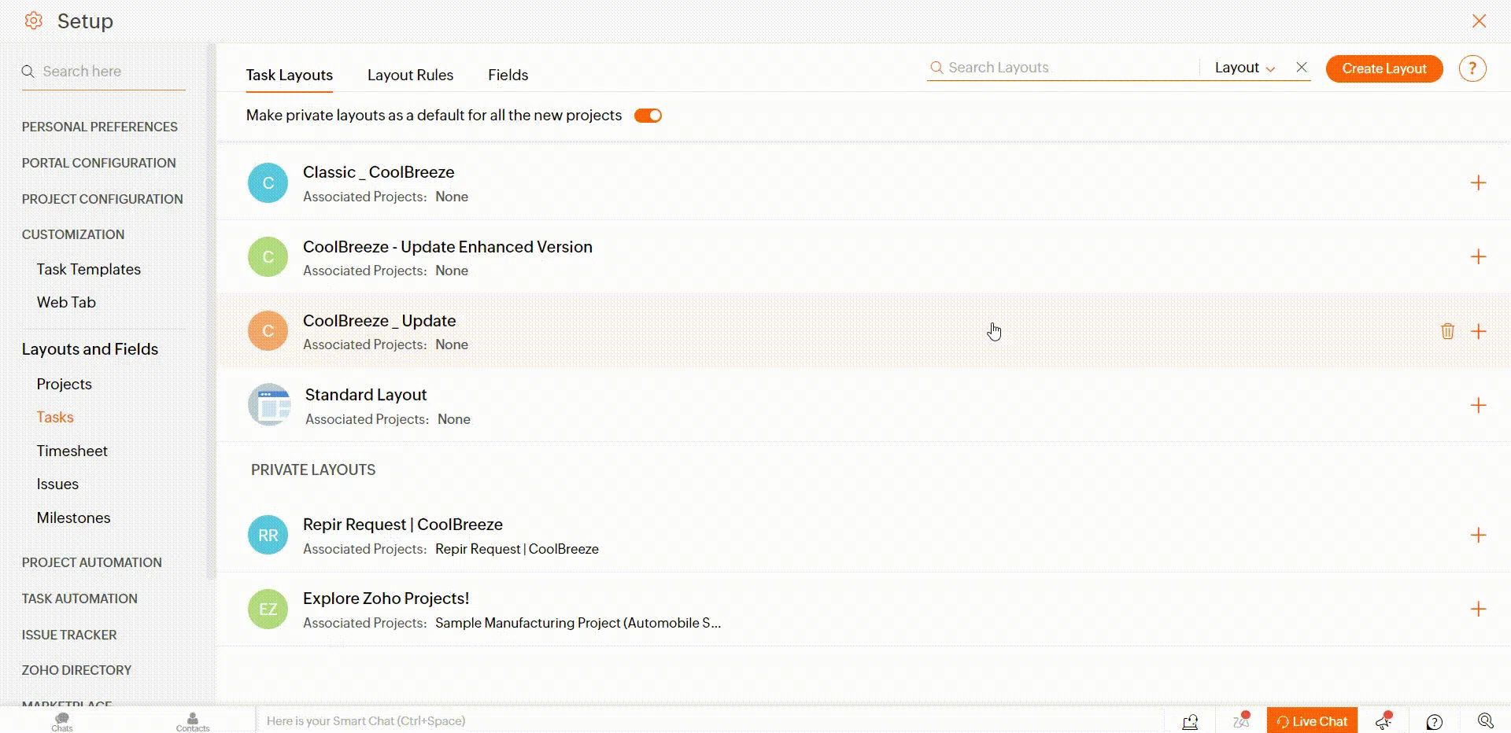The width and height of the screenshot is (1511, 733).
Task: Click the Create Layout button
Action: click(x=1384, y=68)
